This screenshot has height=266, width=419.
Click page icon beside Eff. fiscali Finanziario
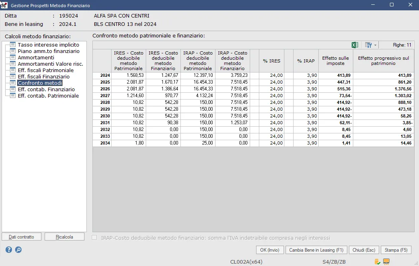(x=13, y=76)
